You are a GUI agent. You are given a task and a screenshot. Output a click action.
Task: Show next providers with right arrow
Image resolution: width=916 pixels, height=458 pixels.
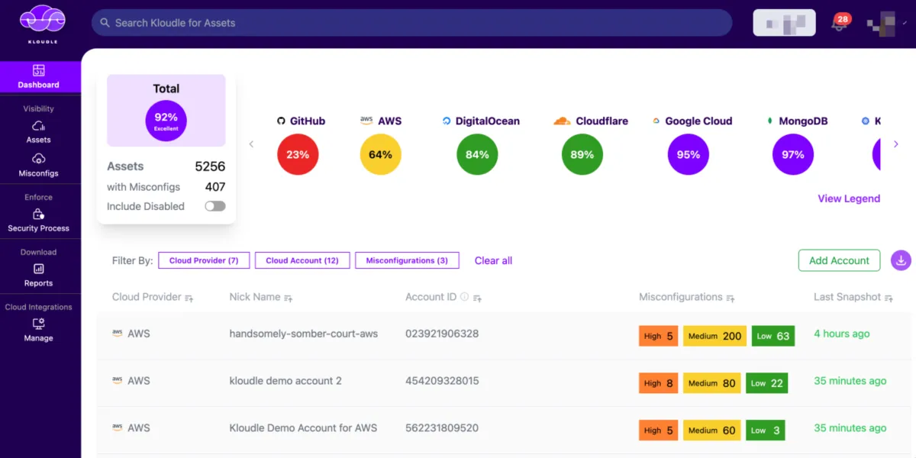tap(896, 144)
